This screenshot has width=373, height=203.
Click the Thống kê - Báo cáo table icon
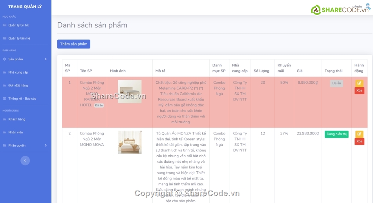tap(4, 99)
